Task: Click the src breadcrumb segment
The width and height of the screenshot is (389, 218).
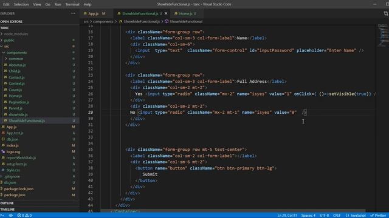Action: click(86, 22)
